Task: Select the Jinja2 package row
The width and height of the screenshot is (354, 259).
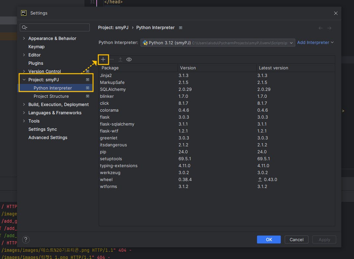Action: click(x=217, y=75)
